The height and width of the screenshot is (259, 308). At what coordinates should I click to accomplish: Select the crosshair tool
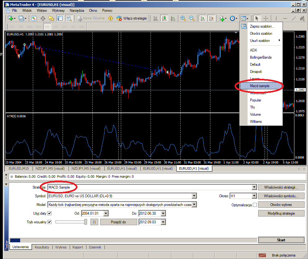(x=266, y=19)
